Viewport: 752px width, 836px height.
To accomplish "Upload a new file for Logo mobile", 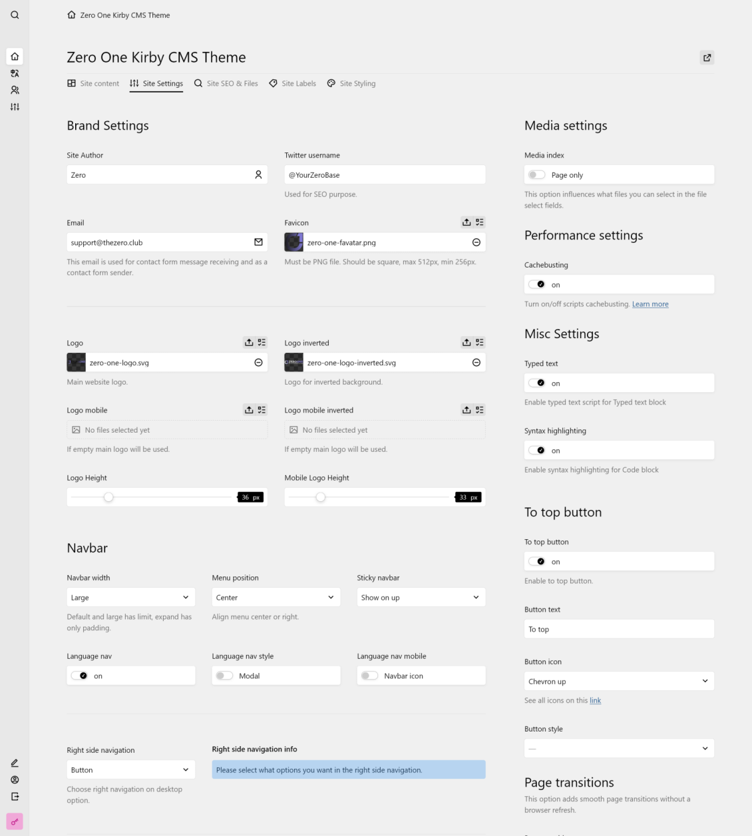I will click(250, 409).
